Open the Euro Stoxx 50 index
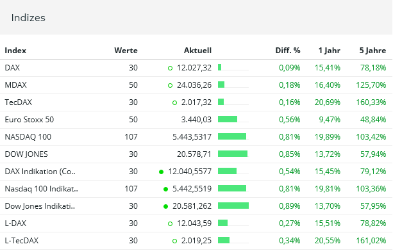This screenshot has width=393, height=251. pyautogui.click(x=29, y=120)
